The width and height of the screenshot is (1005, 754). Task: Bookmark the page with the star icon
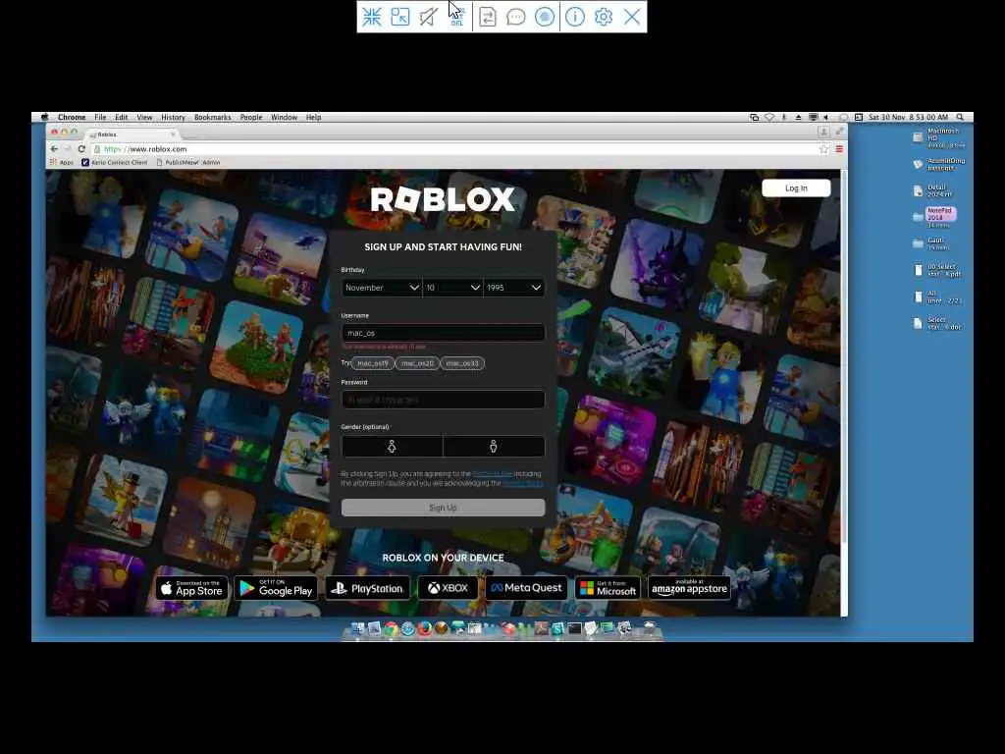coord(823,149)
